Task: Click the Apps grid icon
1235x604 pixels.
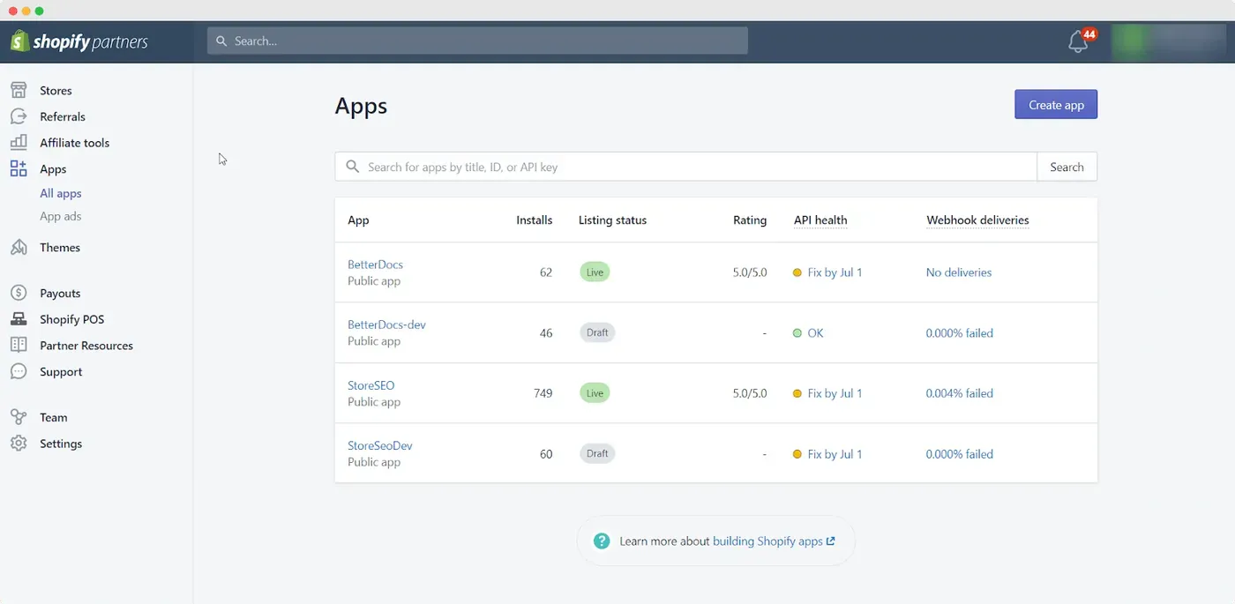Action: coord(19,168)
